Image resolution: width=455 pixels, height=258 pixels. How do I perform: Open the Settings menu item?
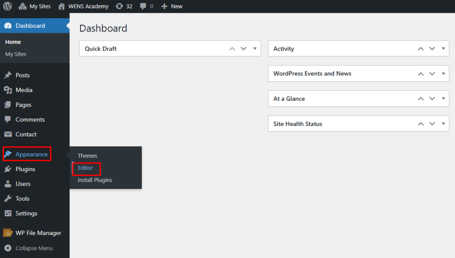(26, 213)
